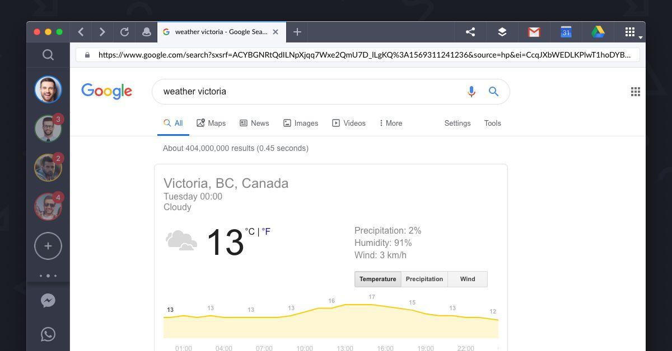
Task: Switch to the Images results tab
Action: coord(301,123)
